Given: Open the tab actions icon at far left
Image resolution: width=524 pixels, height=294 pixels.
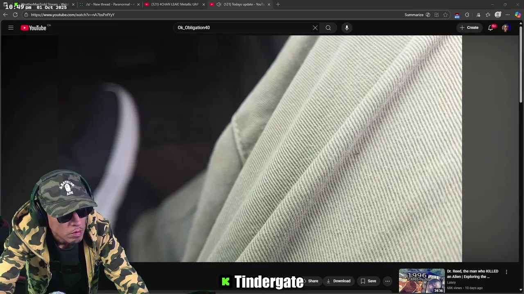Looking at the screenshot, I should click(5, 4).
